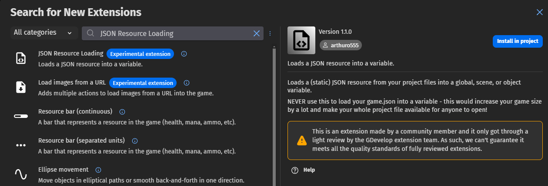Image resolution: width=548 pixels, height=186 pixels.
Task: Open Resource bar (continuous) extension
Action: [x=75, y=111]
